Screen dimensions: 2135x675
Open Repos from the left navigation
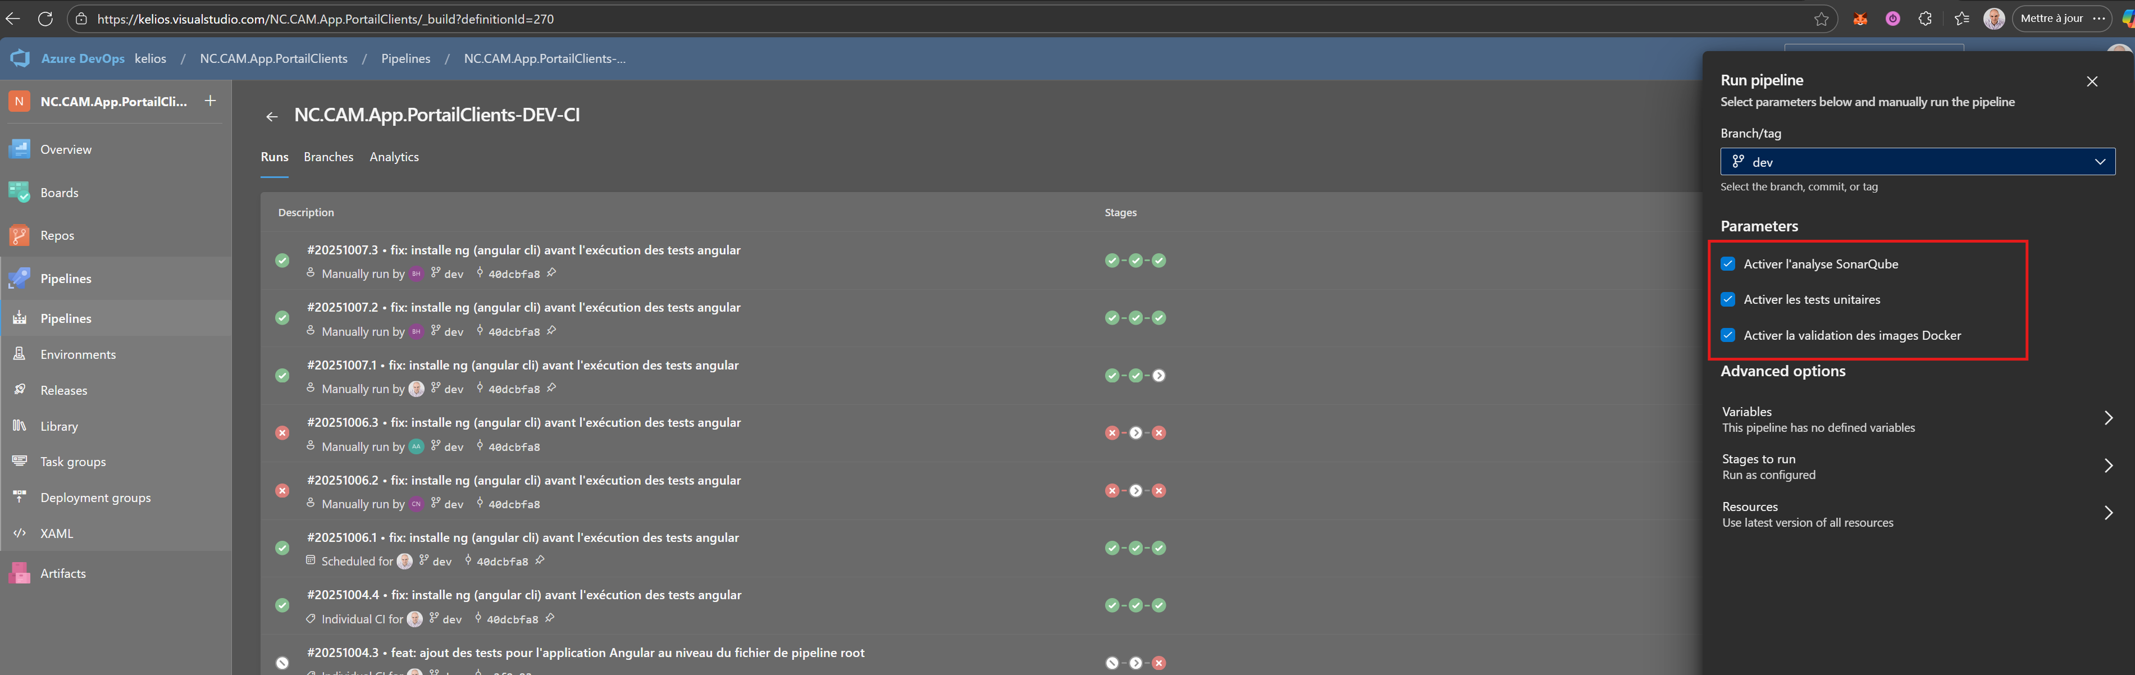(x=56, y=235)
